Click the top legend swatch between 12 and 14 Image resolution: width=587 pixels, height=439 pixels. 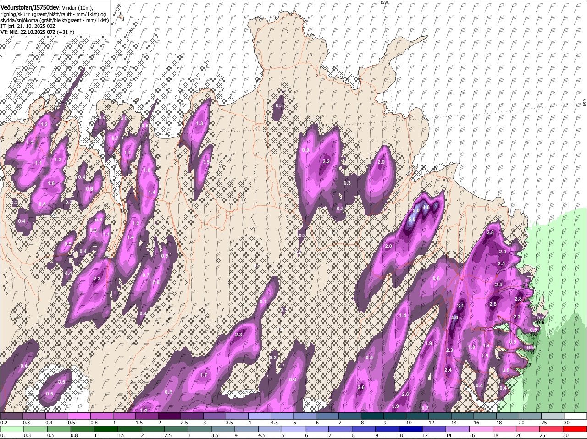tap(440, 416)
